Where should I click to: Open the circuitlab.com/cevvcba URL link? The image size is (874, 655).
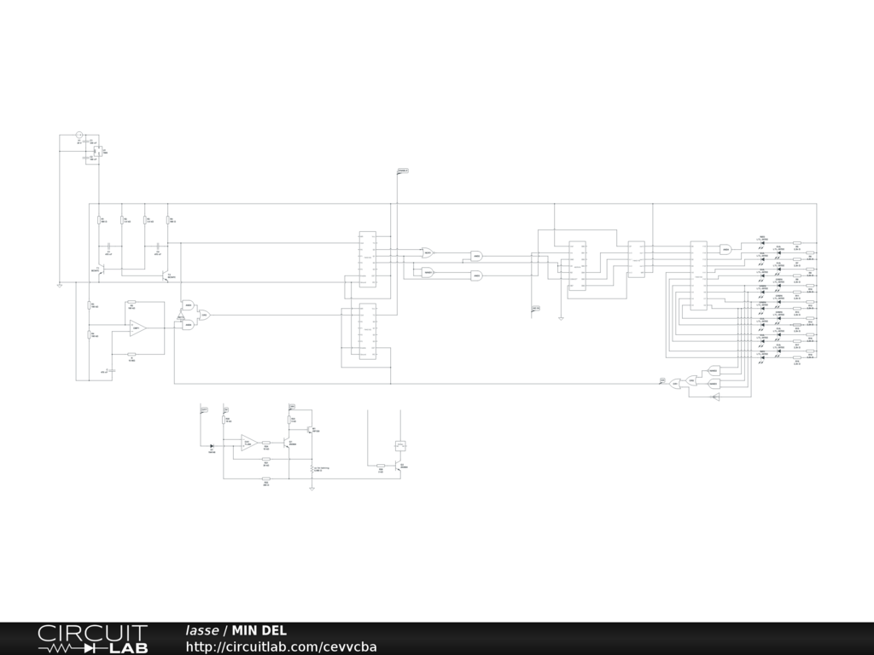coord(281,646)
